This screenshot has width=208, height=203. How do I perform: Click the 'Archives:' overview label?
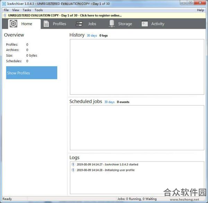coord(12,50)
